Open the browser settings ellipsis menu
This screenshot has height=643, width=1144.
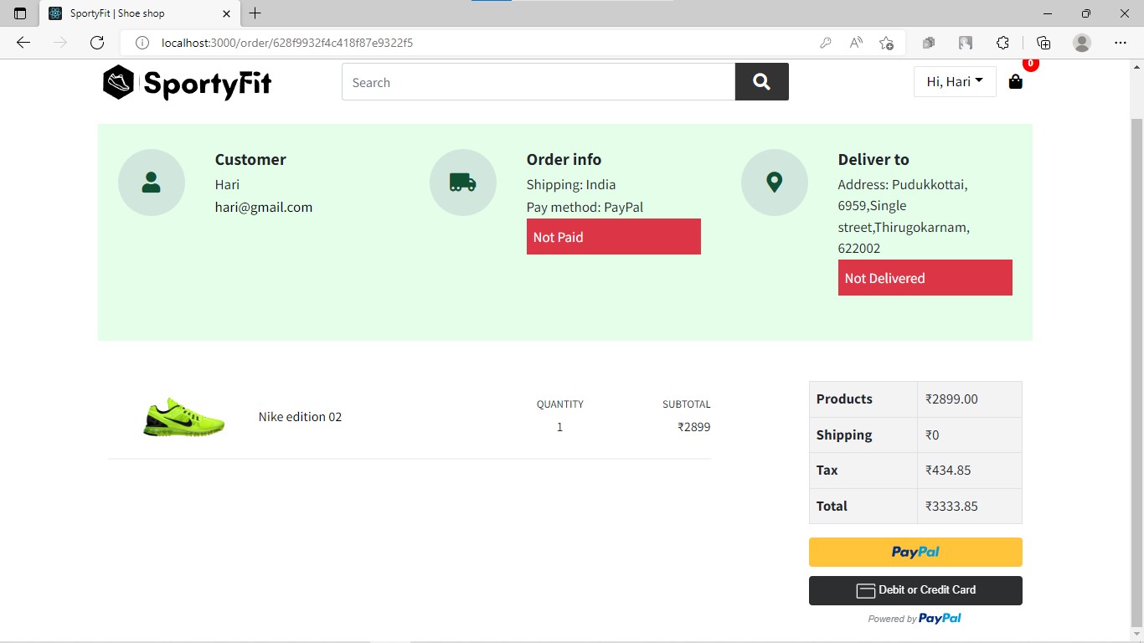1120,43
